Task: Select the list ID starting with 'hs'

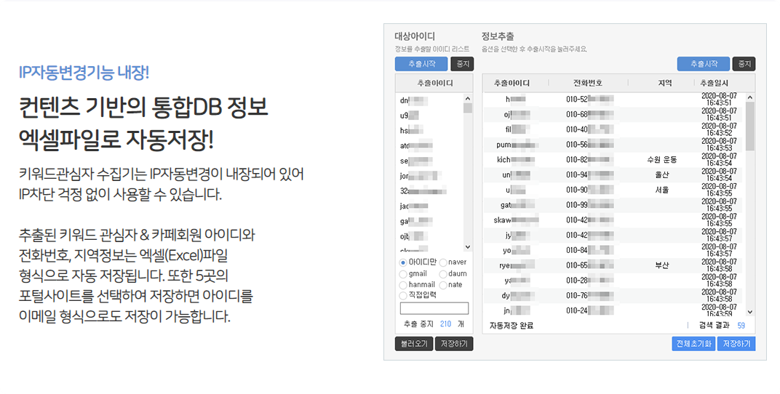Action: 411,131
